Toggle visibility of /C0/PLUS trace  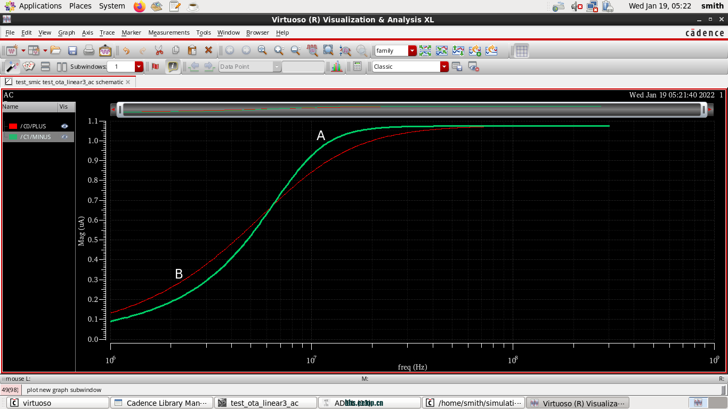point(64,126)
